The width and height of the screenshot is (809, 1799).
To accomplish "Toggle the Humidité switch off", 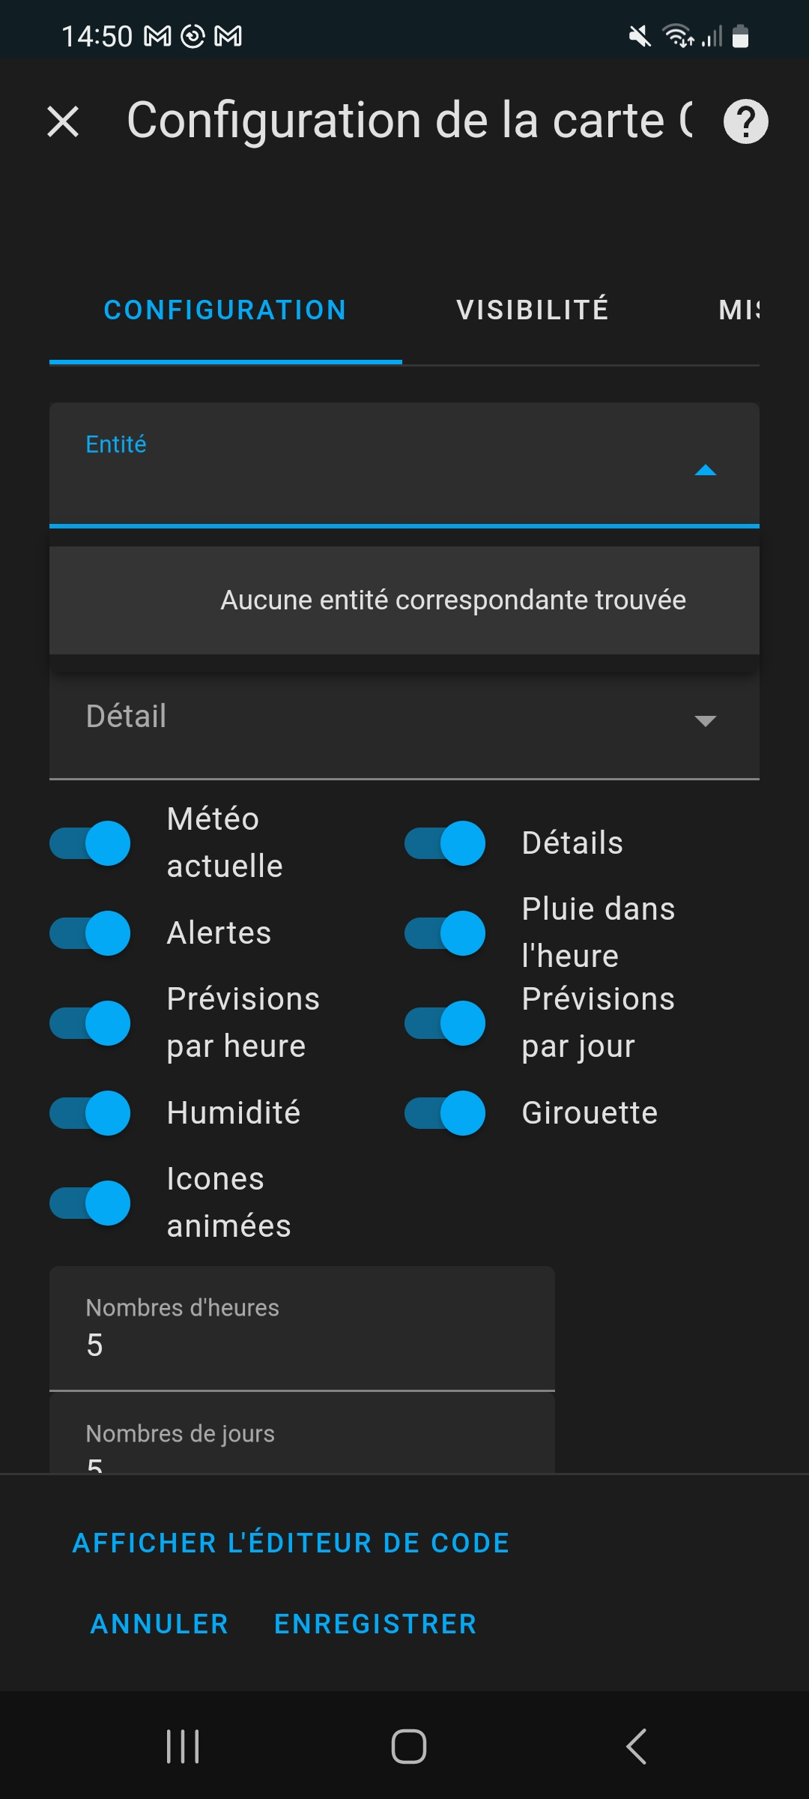I will (91, 1113).
